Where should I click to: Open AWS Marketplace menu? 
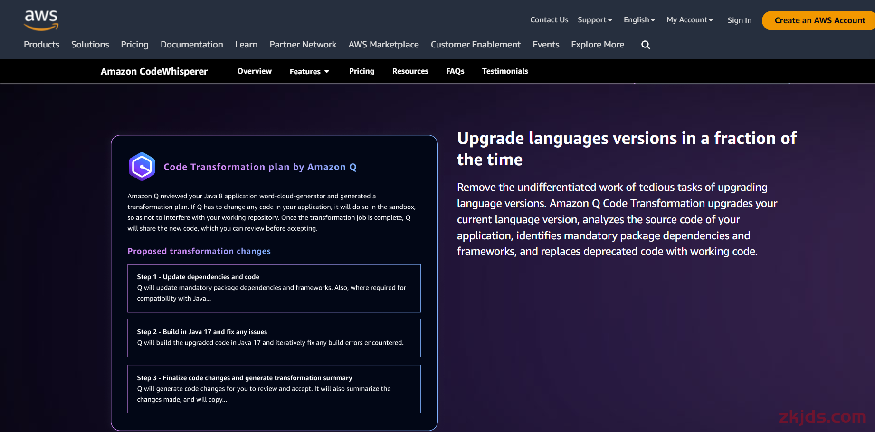[x=384, y=45]
